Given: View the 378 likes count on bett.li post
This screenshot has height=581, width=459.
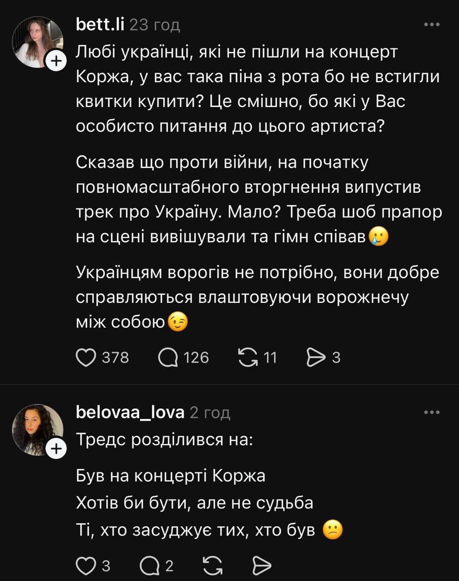Looking at the screenshot, I should 116,358.
